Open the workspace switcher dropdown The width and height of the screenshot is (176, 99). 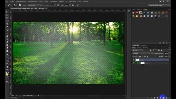coord(159,5)
